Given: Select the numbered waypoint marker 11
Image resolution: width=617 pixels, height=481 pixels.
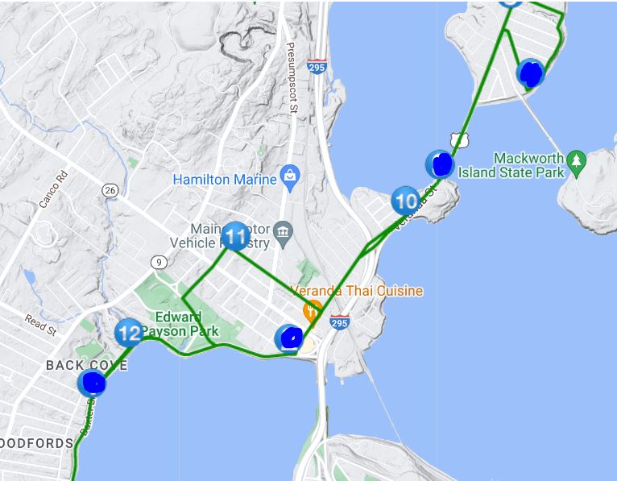Looking at the screenshot, I should click(236, 236).
